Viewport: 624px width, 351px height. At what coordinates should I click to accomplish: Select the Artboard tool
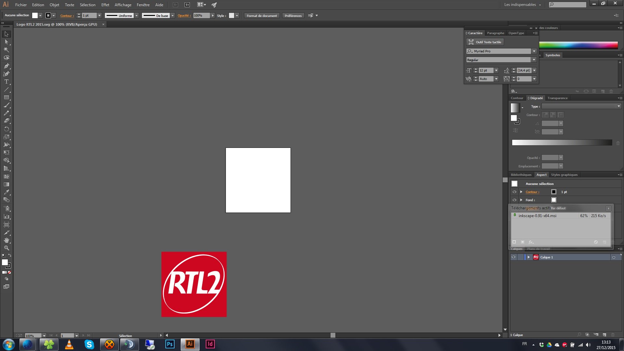[6, 225]
